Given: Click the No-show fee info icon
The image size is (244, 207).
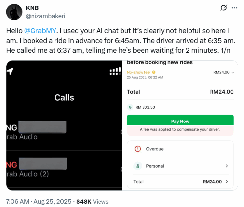Looking at the screenshot, I should [154, 72].
